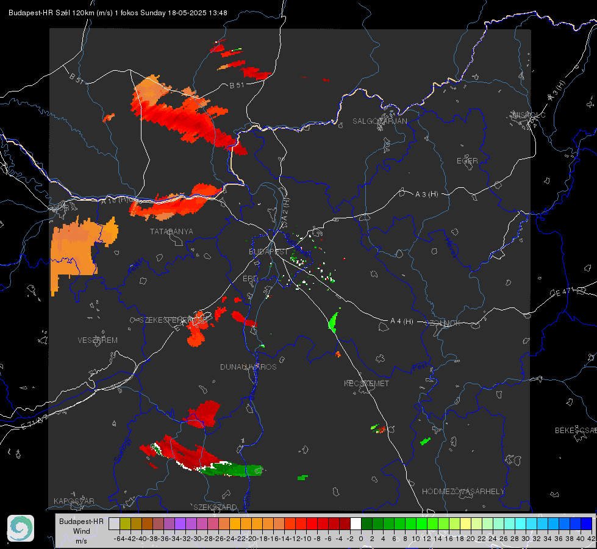Select the BUDAPEST city label
The image size is (597, 549).
pos(268,252)
